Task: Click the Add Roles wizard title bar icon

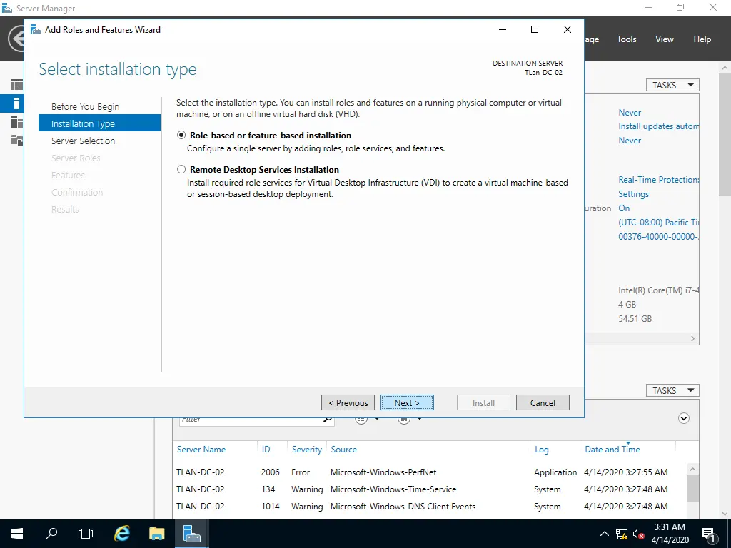Action: [36, 30]
